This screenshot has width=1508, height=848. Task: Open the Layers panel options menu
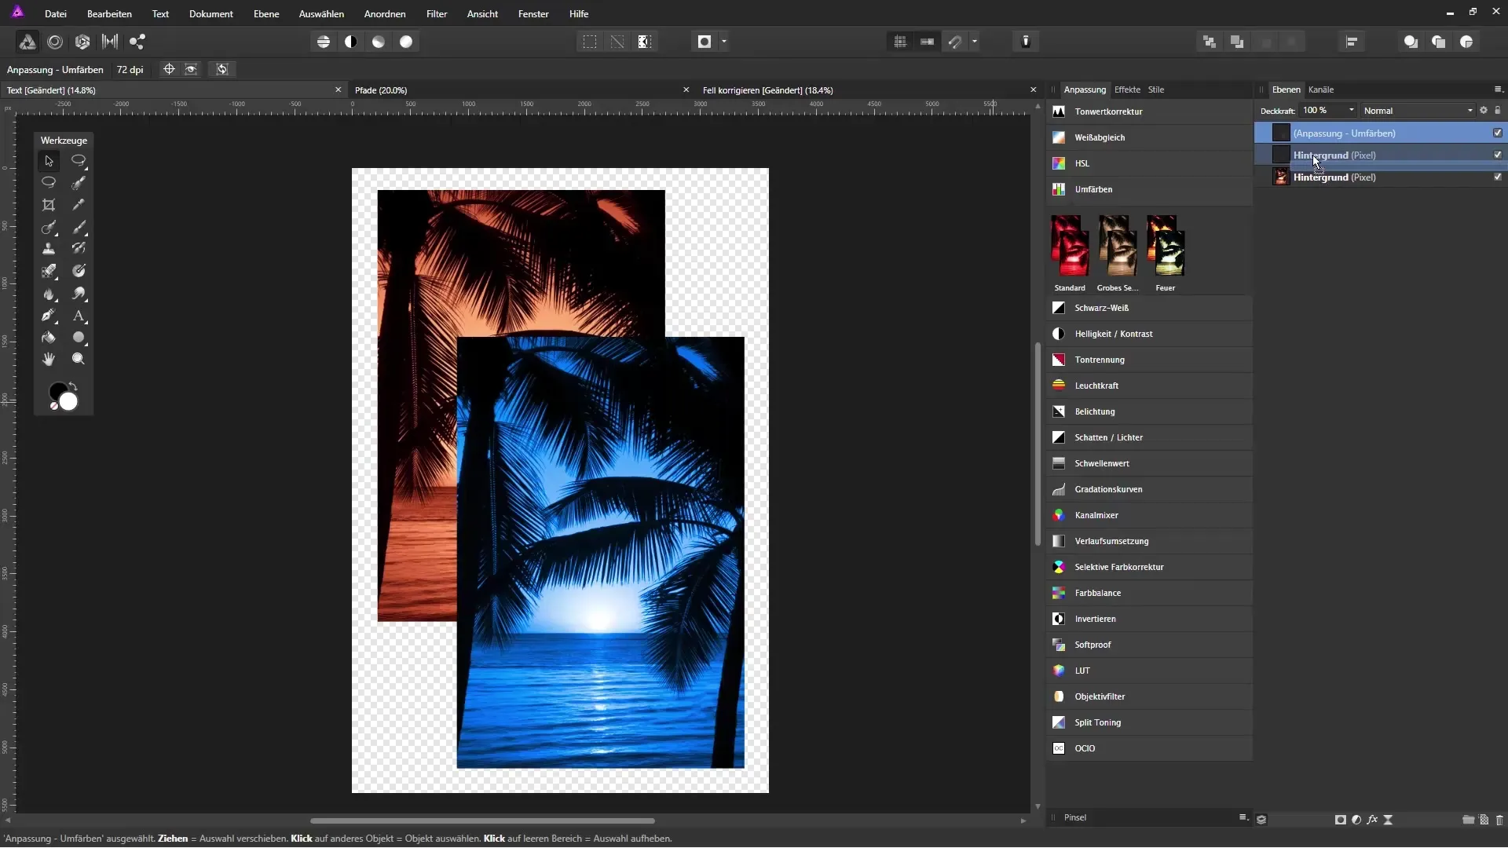coord(1498,90)
